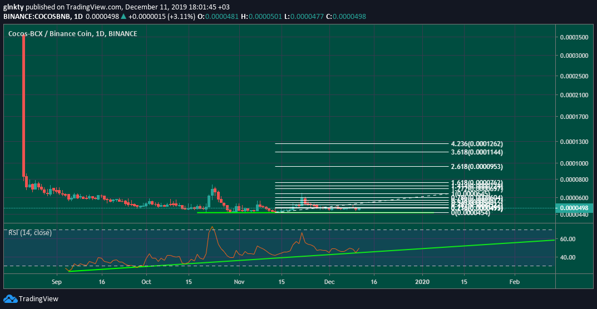Click the 3.618(0.0001144) Fibonacci level label
The height and width of the screenshot is (309, 597).
pyautogui.click(x=477, y=152)
